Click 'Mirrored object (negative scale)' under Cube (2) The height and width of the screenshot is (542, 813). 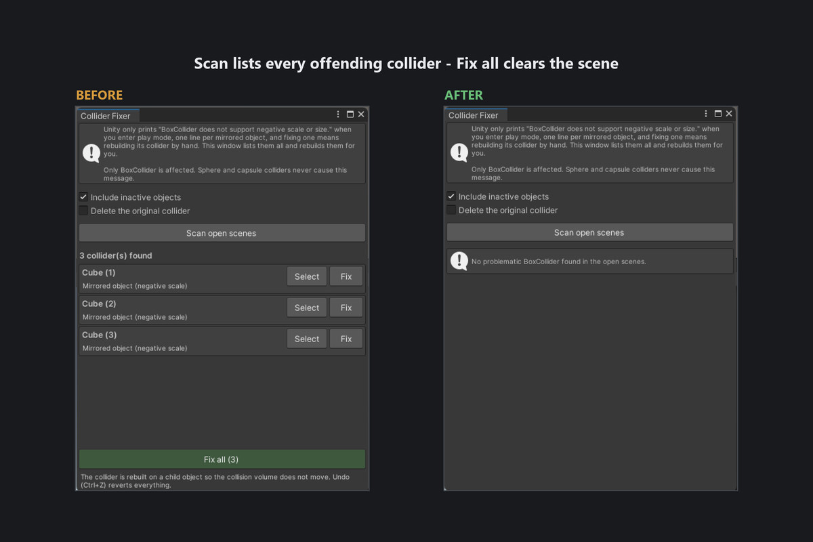click(x=135, y=317)
